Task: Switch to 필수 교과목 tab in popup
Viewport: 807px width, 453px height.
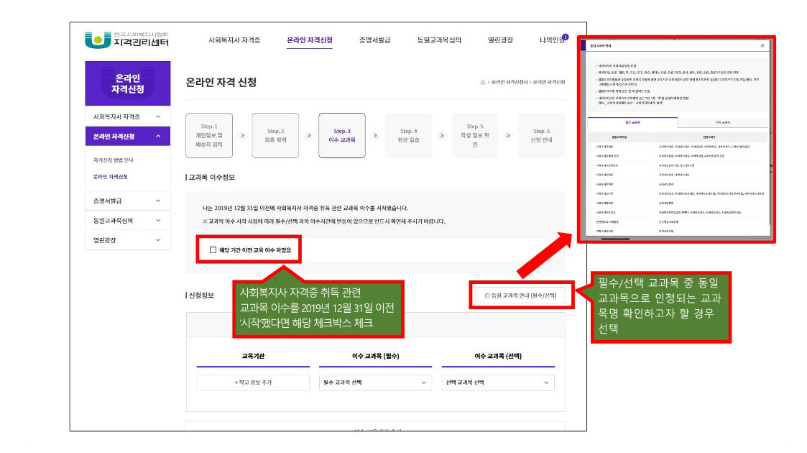Action: [632, 122]
